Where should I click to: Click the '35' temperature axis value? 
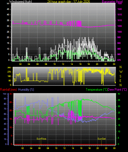(x=119, y=100)
